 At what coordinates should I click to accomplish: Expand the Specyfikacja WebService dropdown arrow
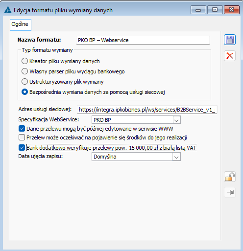pos(176,120)
